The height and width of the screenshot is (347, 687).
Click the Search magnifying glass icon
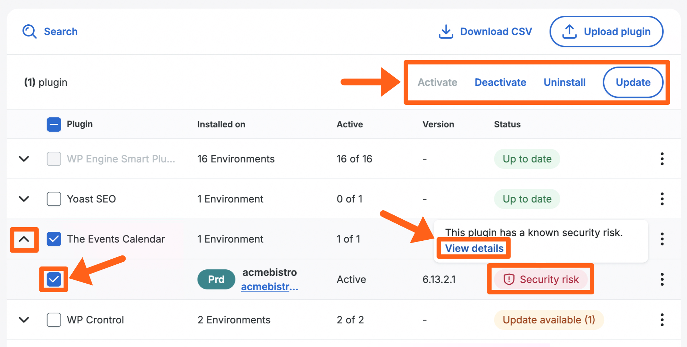[x=29, y=31]
